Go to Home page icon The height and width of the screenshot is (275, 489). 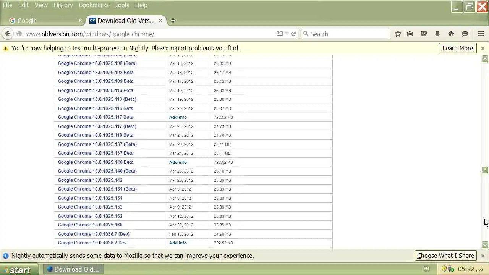451,34
